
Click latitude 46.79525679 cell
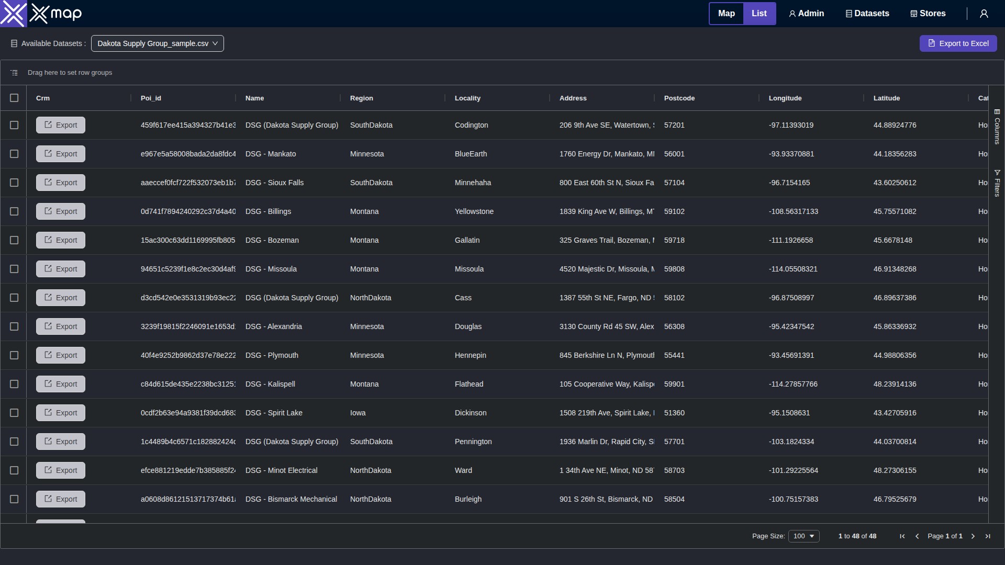tap(916, 499)
